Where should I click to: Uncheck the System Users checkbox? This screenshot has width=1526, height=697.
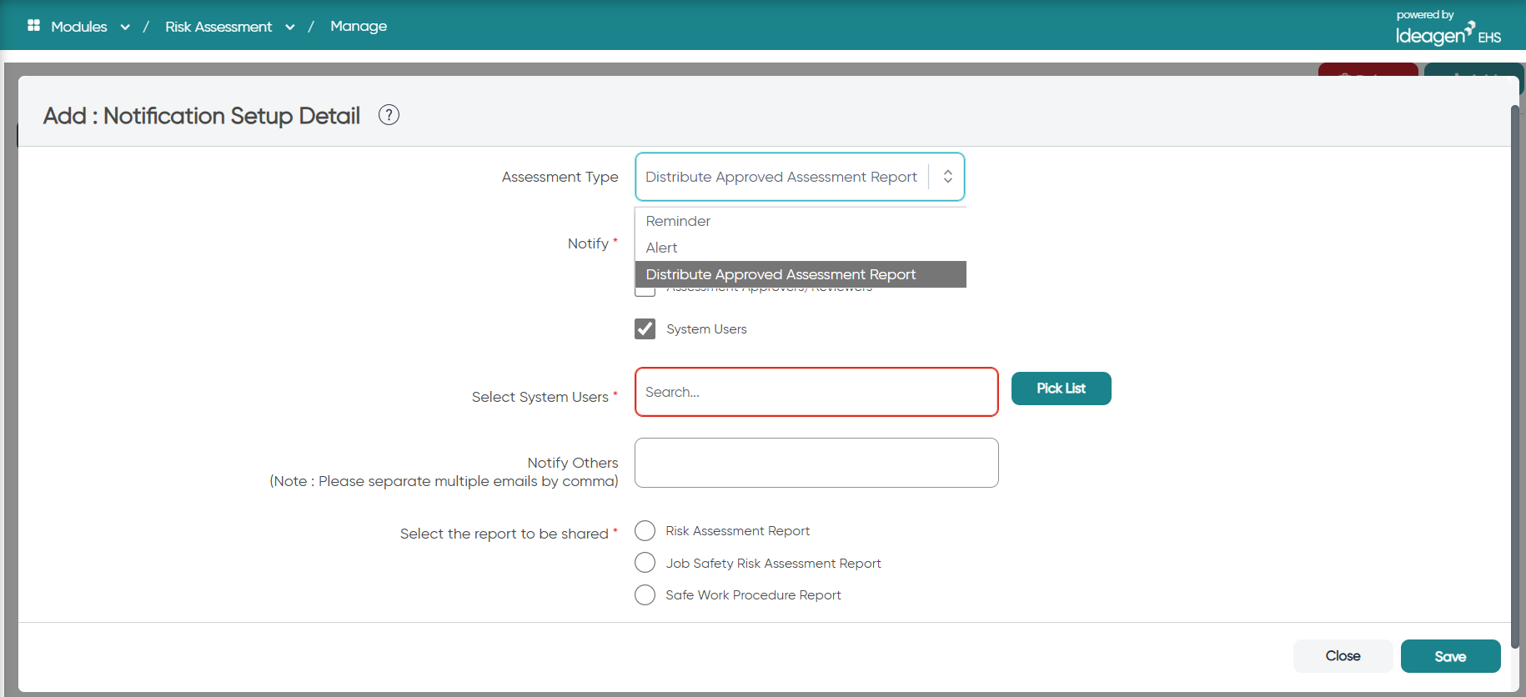[x=645, y=328]
